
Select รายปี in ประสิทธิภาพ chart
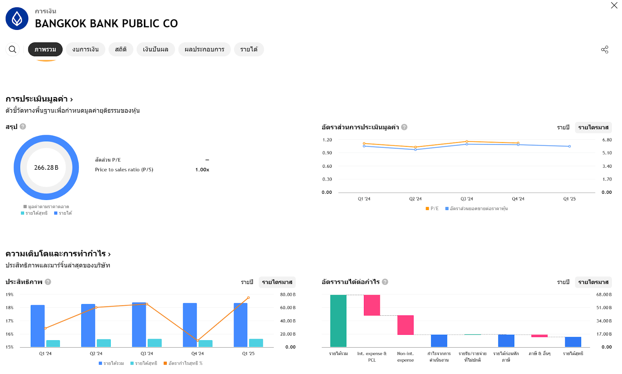[x=247, y=282]
